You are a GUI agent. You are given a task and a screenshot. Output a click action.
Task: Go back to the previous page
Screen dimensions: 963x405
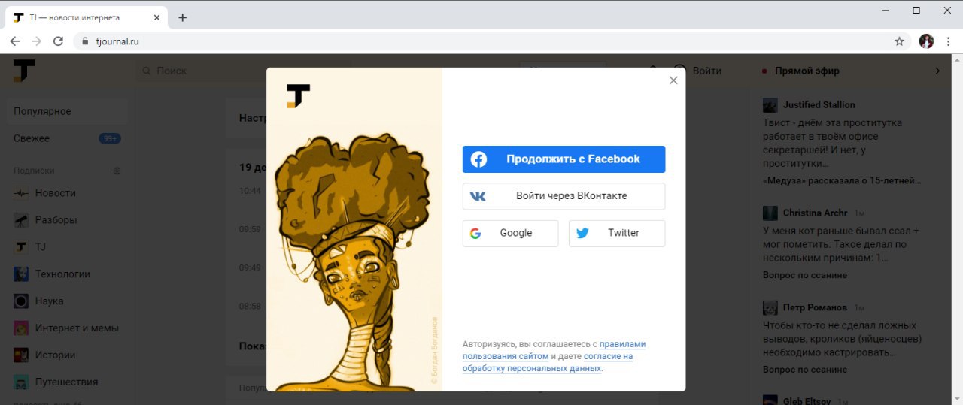pyautogui.click(x=15, y=41)
